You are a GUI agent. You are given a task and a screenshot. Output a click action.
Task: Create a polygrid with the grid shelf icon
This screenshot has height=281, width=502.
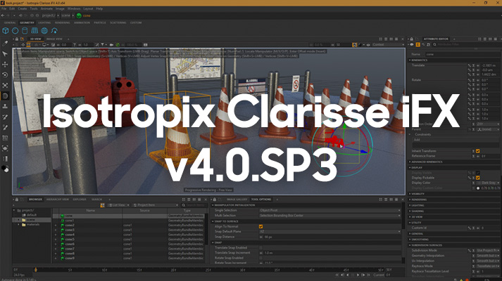click(x=34, y=31)
